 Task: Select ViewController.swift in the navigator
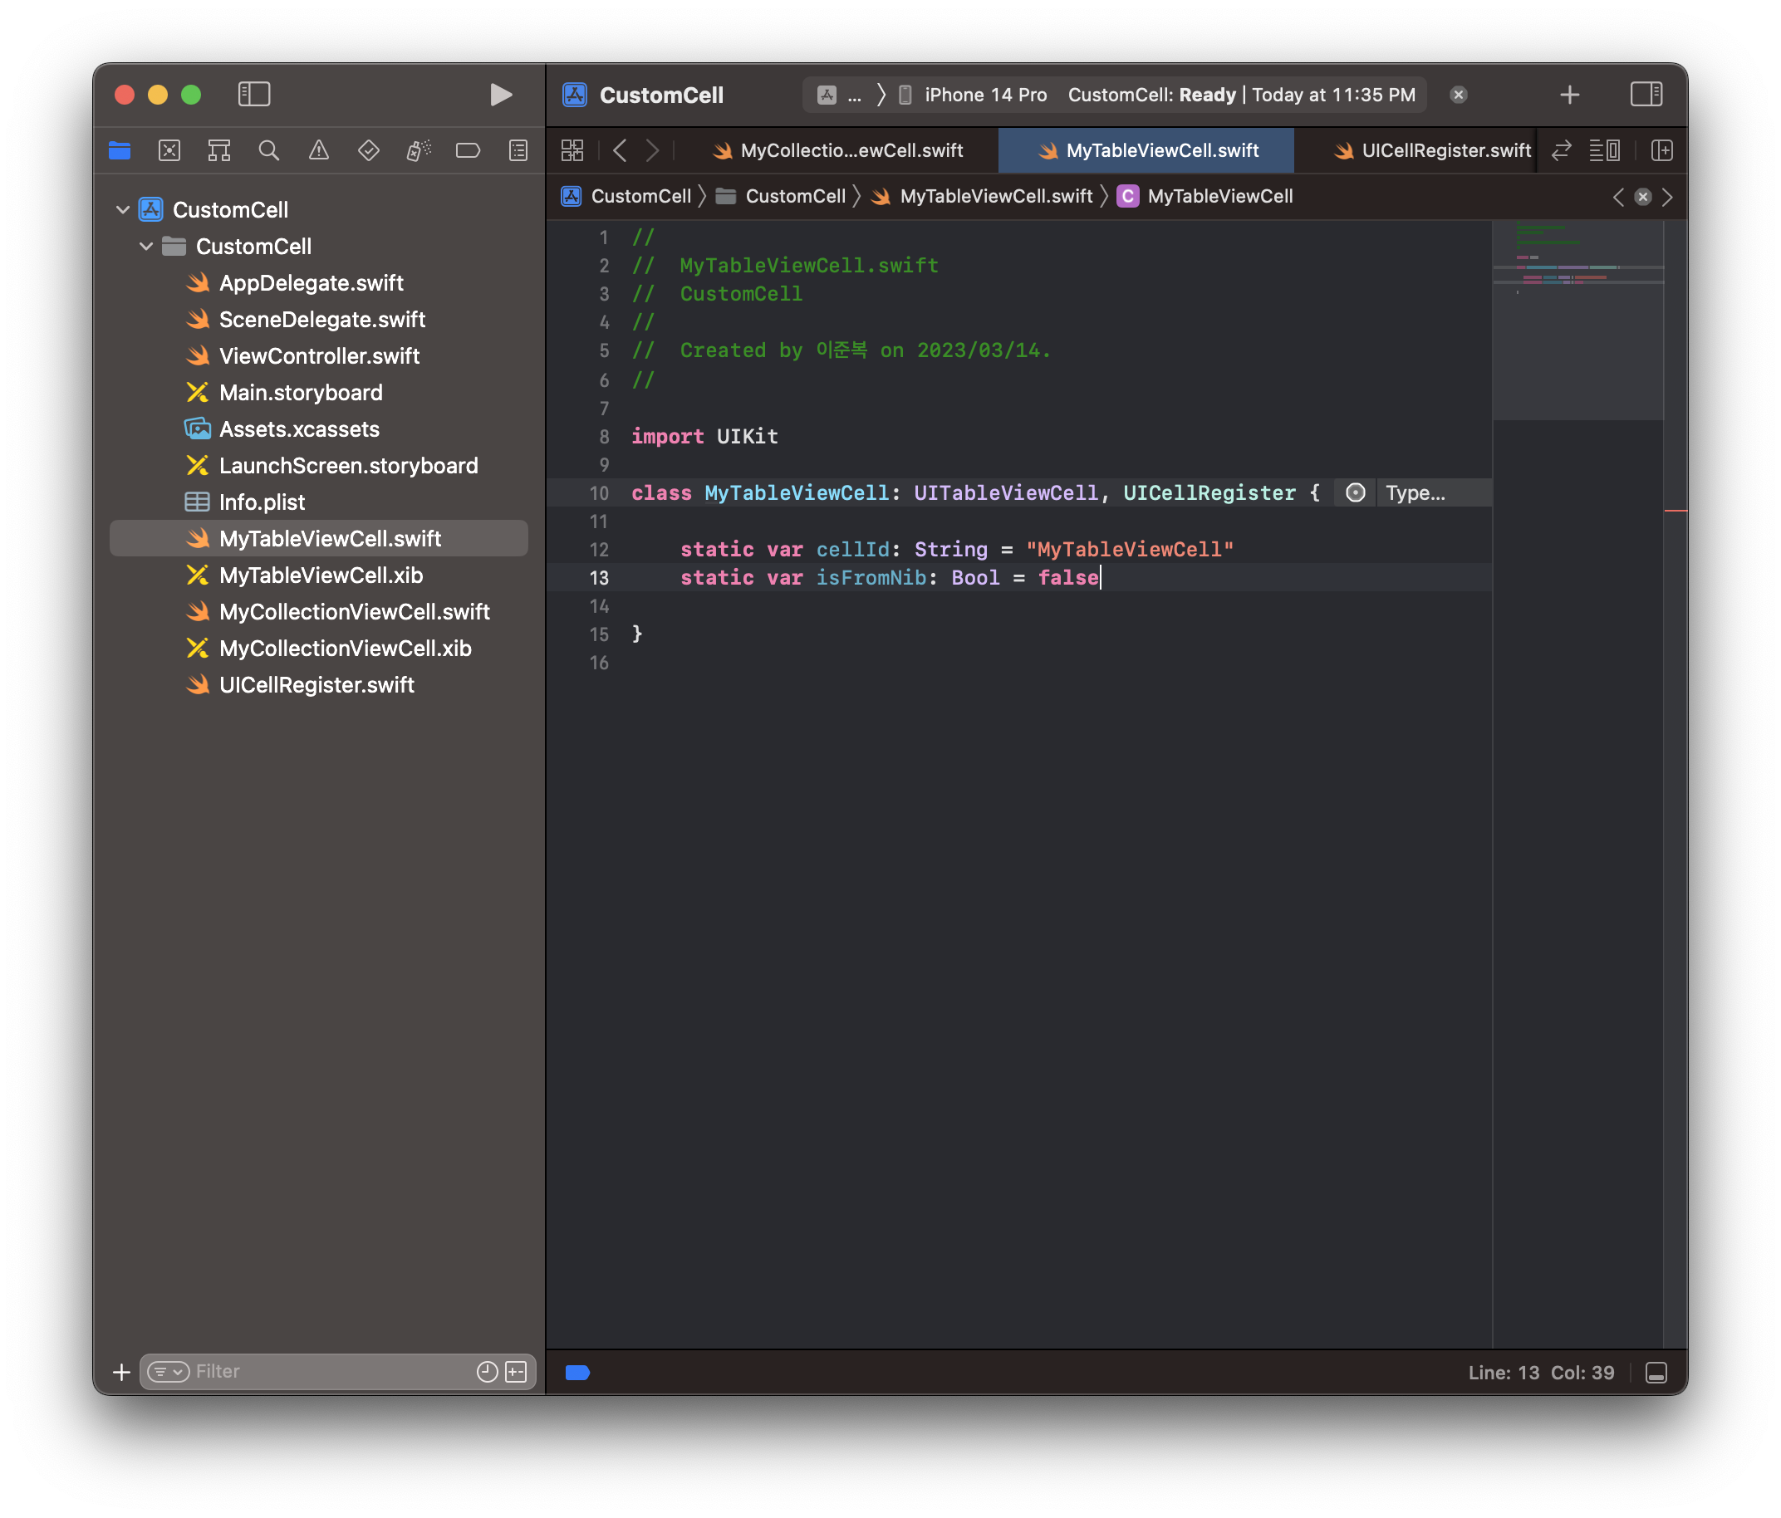(319, 356)
